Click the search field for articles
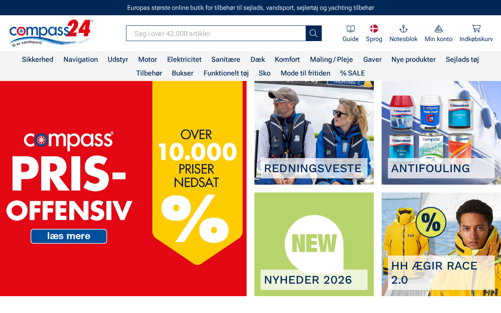Image resolution: width=501 pixels, height=313 pixels. [x=216, y=33]
